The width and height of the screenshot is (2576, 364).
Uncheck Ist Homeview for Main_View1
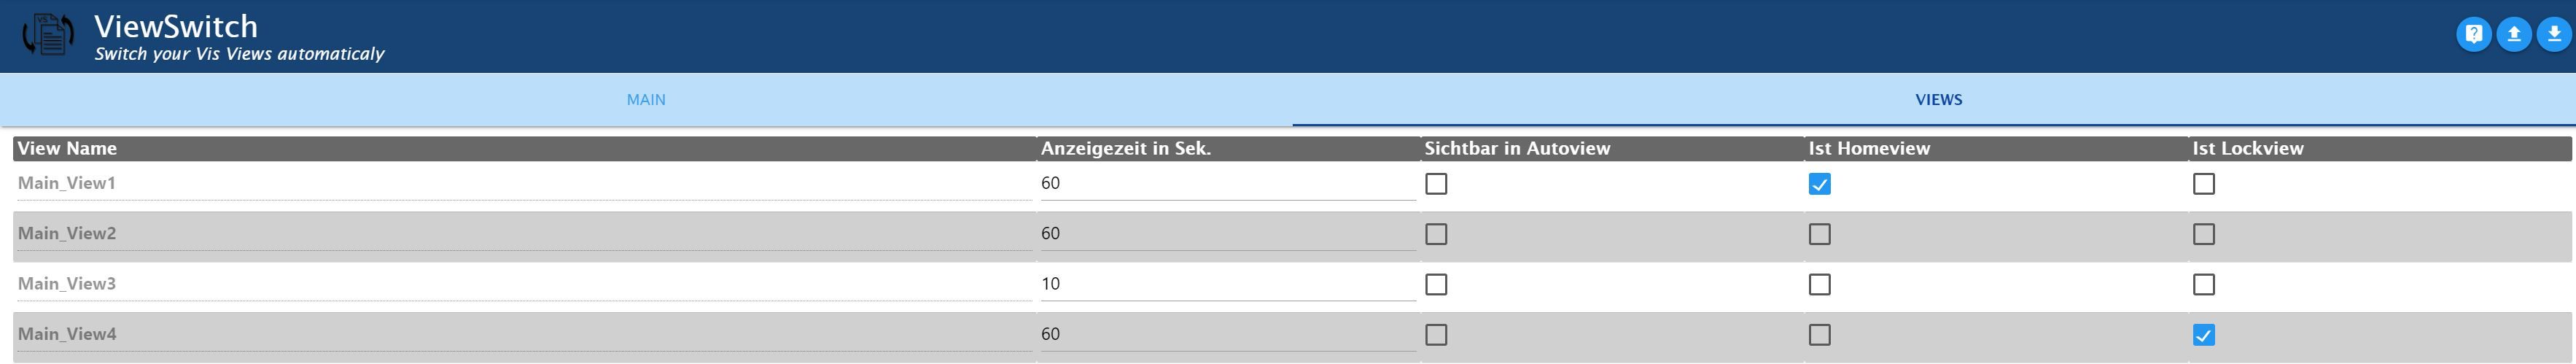tap(1819, 184)
